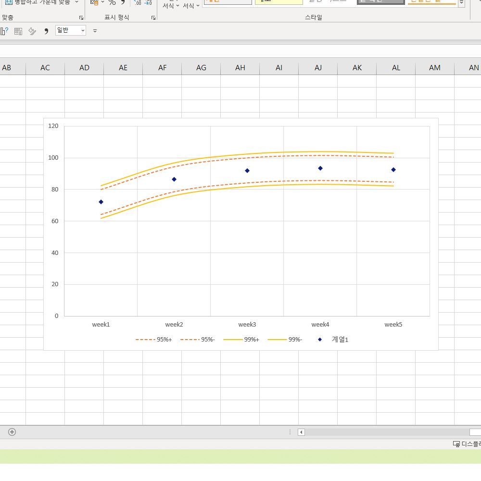Viewport: 481px width, 481px height.
Task: Click the percent style icon
Action: click(x=112, y=2)
